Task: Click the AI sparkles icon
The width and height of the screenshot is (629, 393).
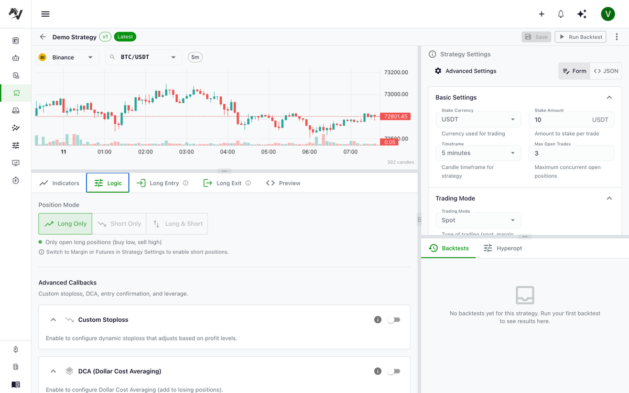Action: click(582, 14)
